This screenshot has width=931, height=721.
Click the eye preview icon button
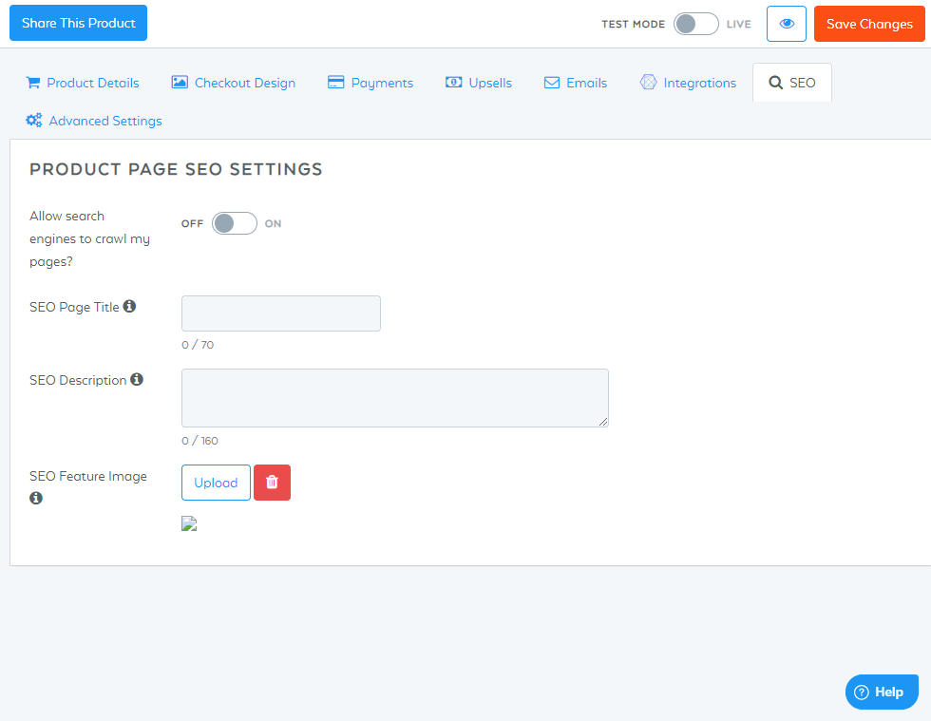[x=787, y=24]
